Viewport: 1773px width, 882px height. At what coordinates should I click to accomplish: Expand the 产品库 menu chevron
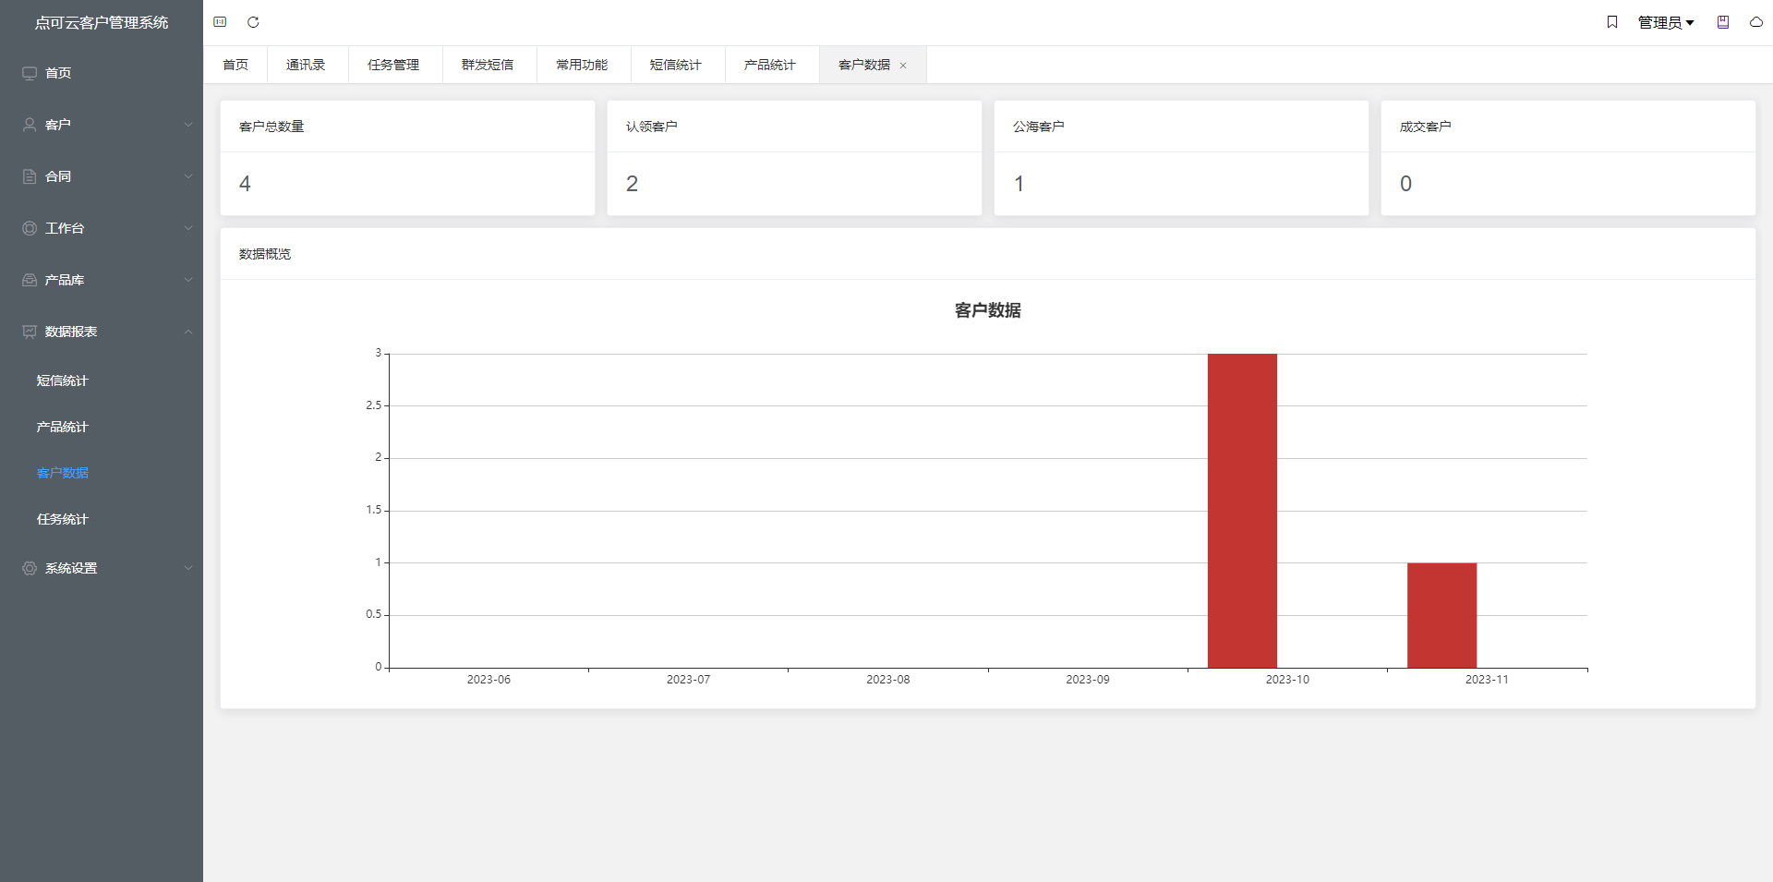pyautogui.click(x=188, y=280)
